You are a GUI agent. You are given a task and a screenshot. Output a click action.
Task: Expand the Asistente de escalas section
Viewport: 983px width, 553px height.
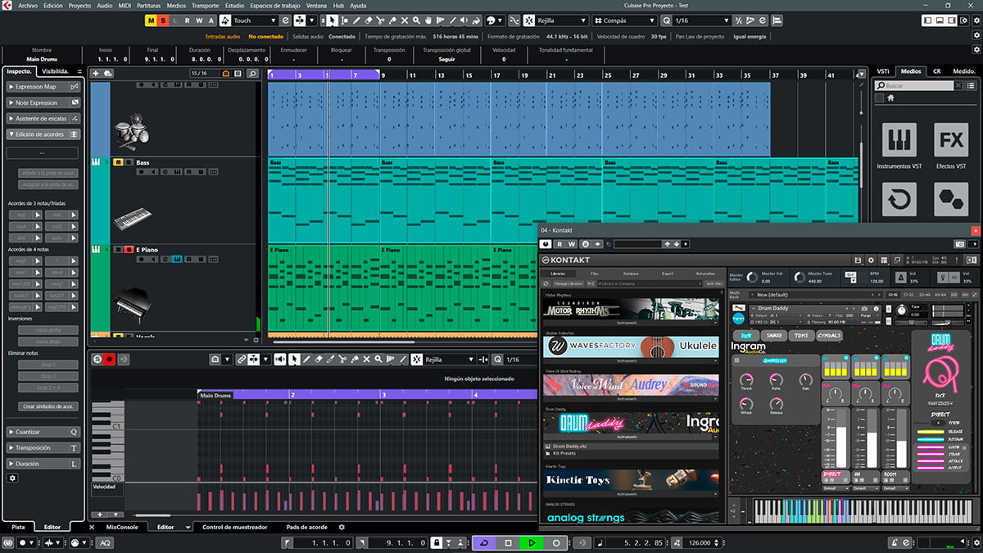(x=44, y=119)
